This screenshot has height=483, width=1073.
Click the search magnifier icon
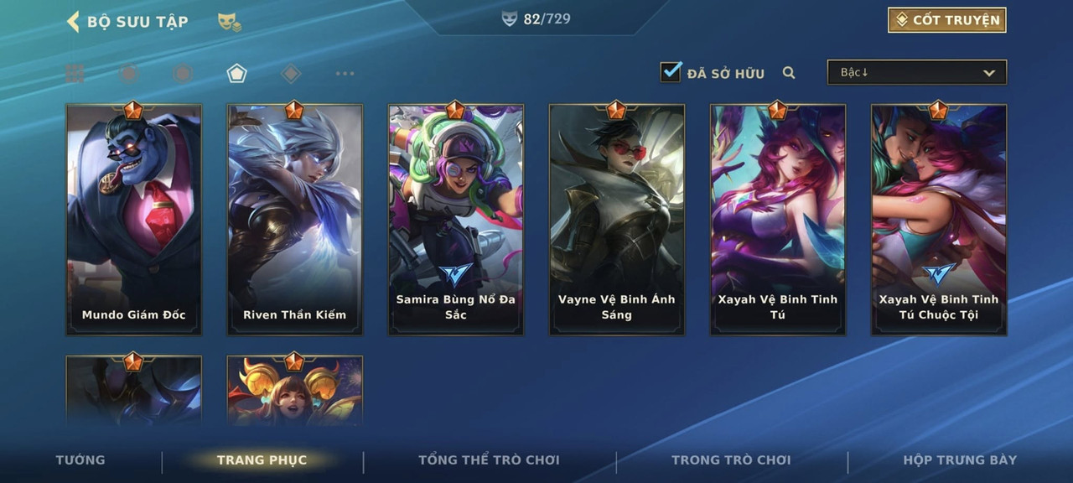point(789,73)
